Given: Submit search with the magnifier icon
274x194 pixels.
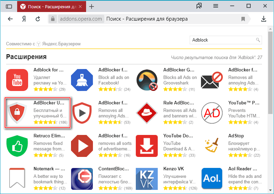Looking at the screenshot, I should tap(258, 40).
